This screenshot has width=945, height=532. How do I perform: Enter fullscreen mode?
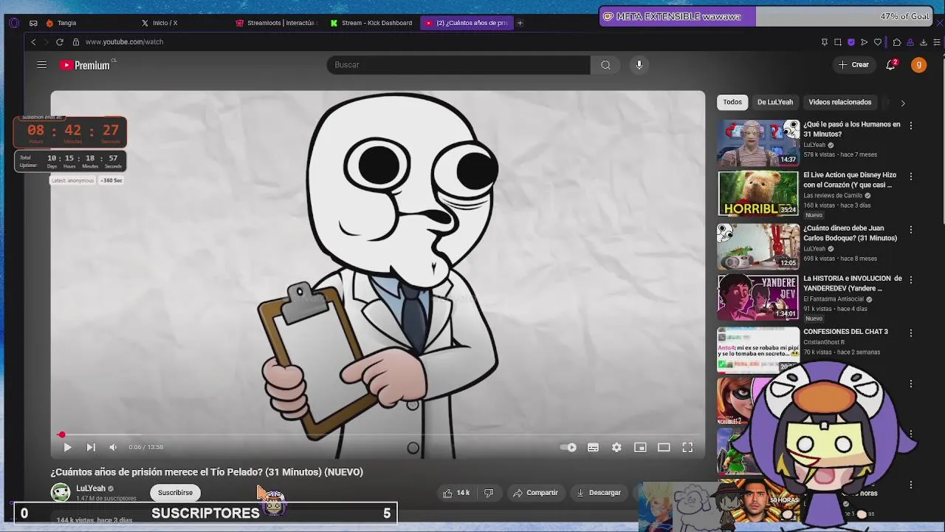pyautogui.click(x=687, y=447)
